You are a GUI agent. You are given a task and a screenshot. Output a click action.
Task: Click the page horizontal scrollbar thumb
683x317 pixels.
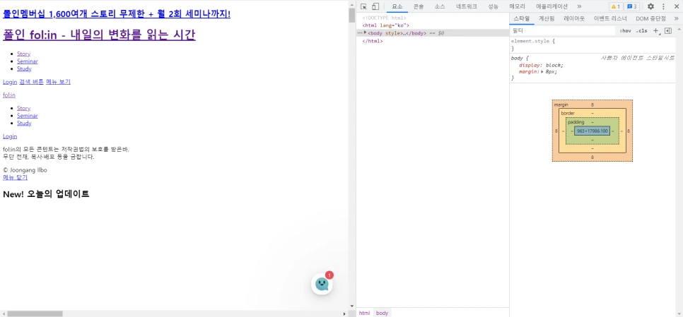(x=35, y=313)
